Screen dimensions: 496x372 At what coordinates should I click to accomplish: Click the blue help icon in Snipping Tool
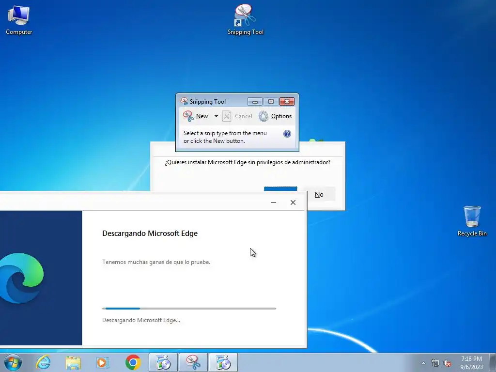click(287, 134)
